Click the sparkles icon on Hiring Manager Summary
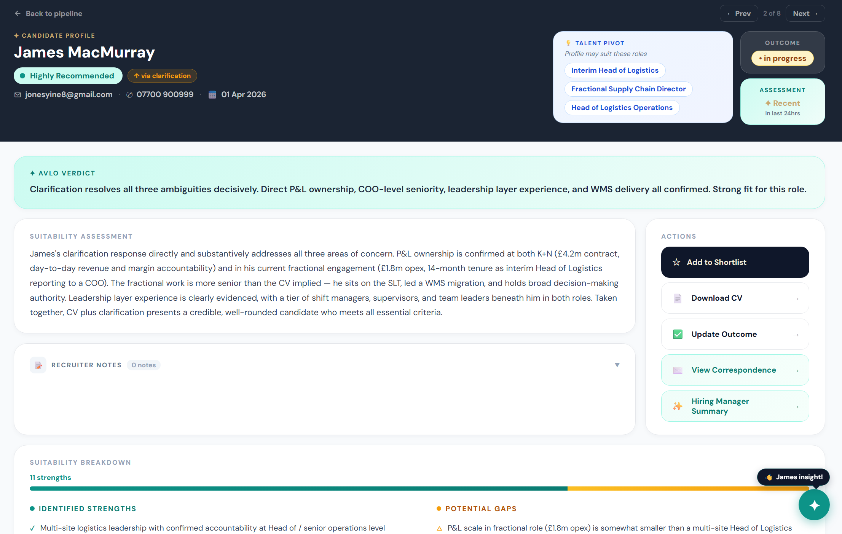This screenshot has width=842, height=534. [x=678, y=406]
